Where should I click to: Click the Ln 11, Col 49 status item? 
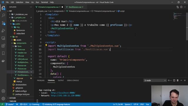[x=118, y=104]
